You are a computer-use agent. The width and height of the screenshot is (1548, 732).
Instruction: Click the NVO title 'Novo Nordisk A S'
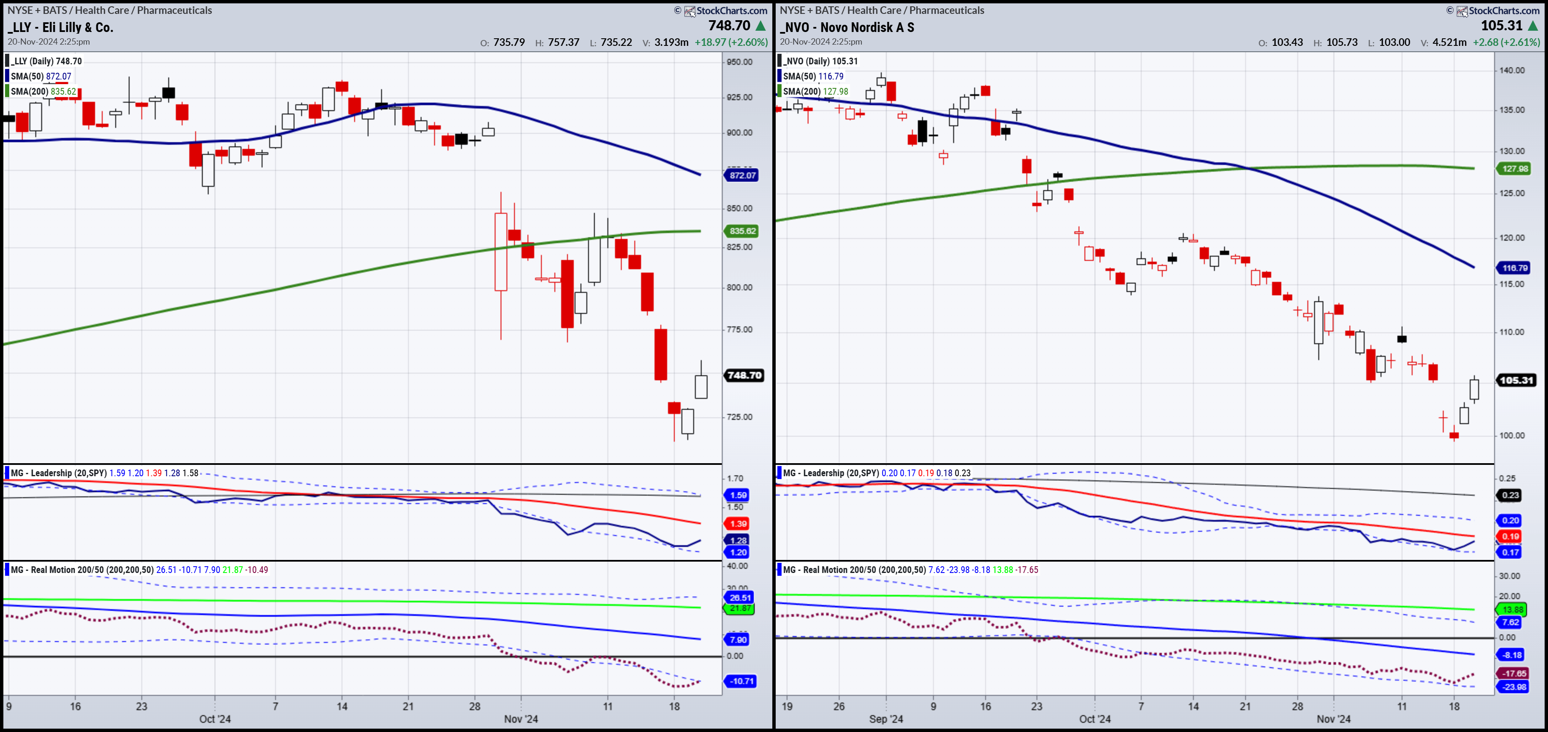click(867, 28)
